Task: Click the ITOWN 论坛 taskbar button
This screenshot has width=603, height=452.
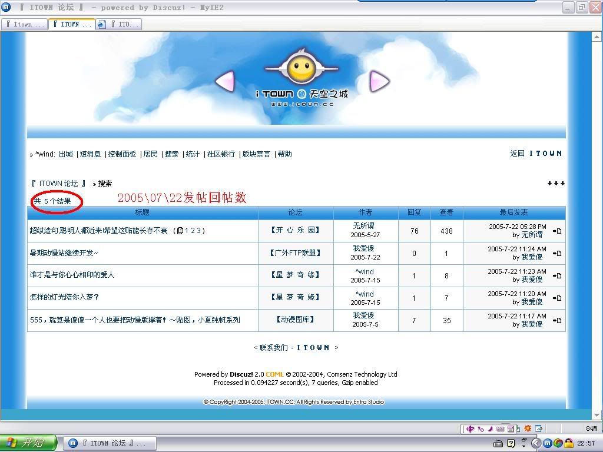Action: coord(110,443)
